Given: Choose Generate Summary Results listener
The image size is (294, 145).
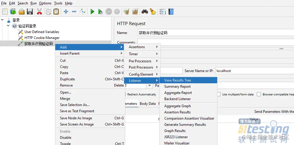Looking at the screenshot, I should point(188,124).
